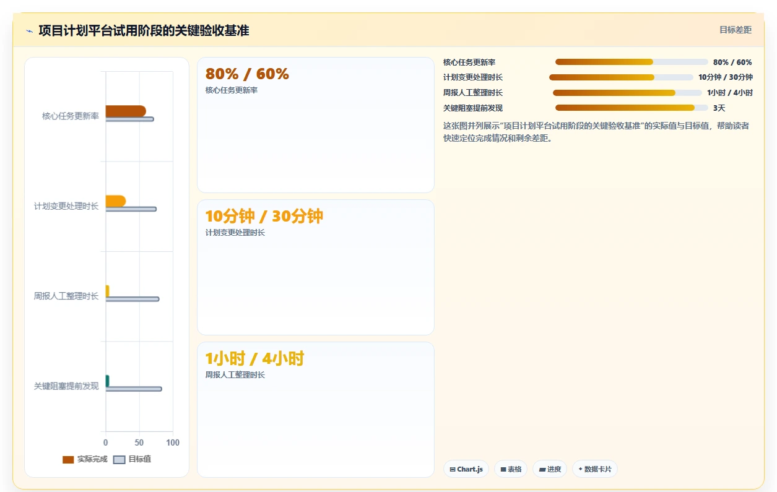Click the 80% / 60% data card
Screen dimensions: 777x492
(316, 125)
